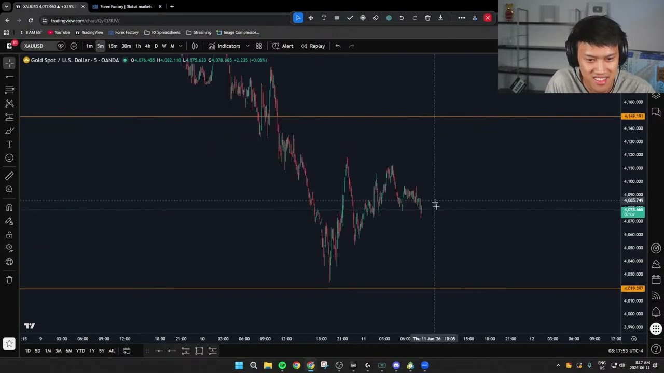Open more options in annotation toolbar

462,18
